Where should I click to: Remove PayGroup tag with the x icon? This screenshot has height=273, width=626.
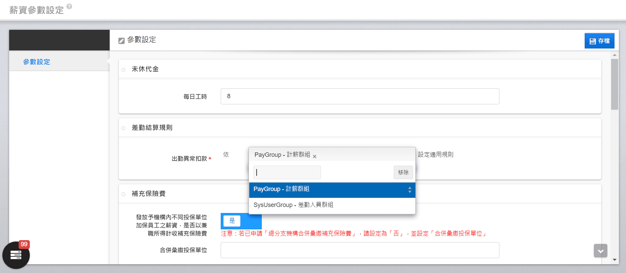[x=315, y=156]
